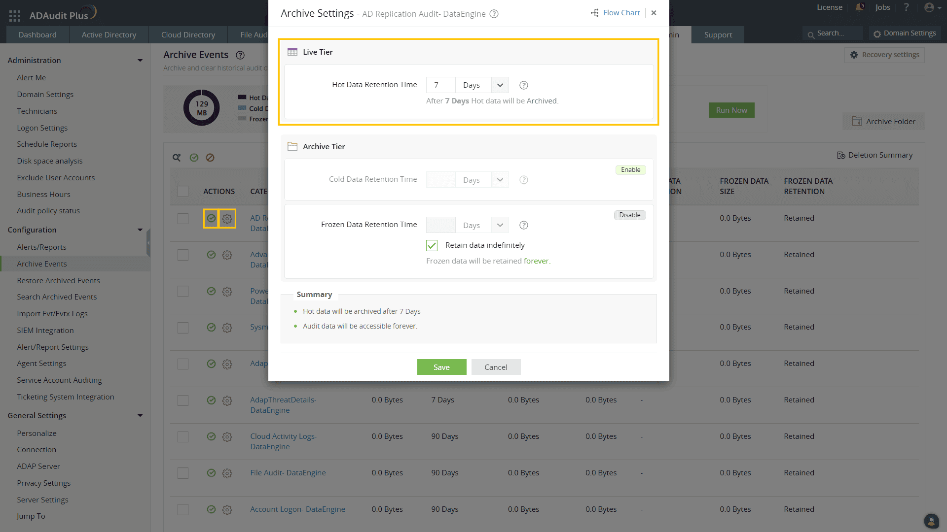The image size is (947, 532).
Task: Check the Cloud Activity Logs row checkbox
Action: pyautogui.click(x=183, y=437)
